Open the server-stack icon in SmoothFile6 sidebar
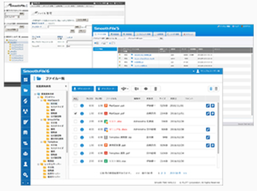This screenshot has width=257, height=191. (x=25, y=143)
